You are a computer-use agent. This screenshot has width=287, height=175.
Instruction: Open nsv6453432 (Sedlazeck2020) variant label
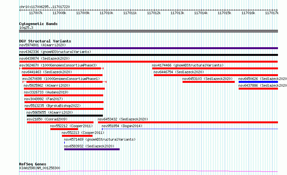123,119
